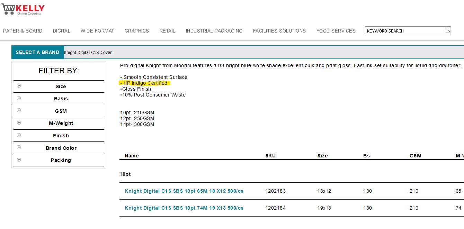Click the 18x12 size cell
Image resolution: width=464 pixels, height=229 pixels.
point(324,191)
